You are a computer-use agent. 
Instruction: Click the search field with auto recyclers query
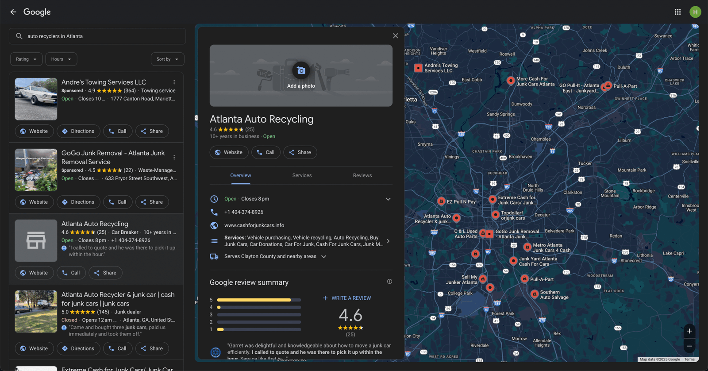[x=97, y=36]
